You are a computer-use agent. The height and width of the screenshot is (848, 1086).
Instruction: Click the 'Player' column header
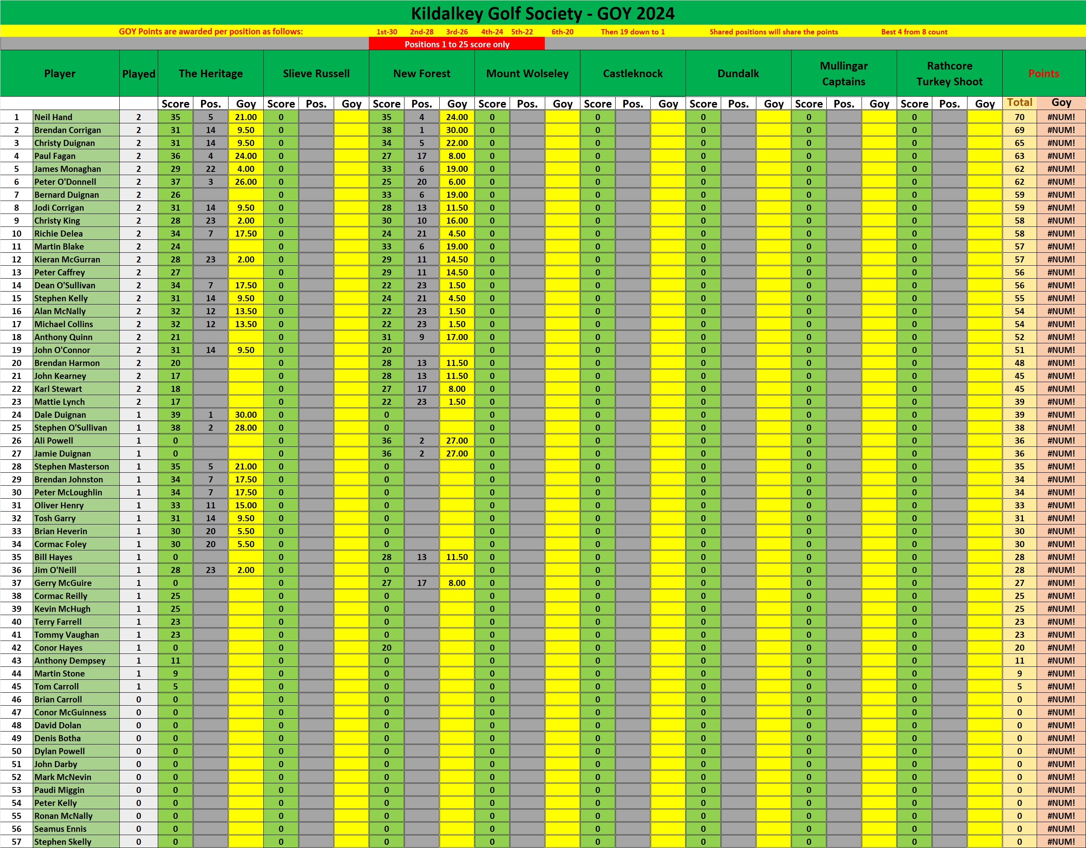[60, 74]
